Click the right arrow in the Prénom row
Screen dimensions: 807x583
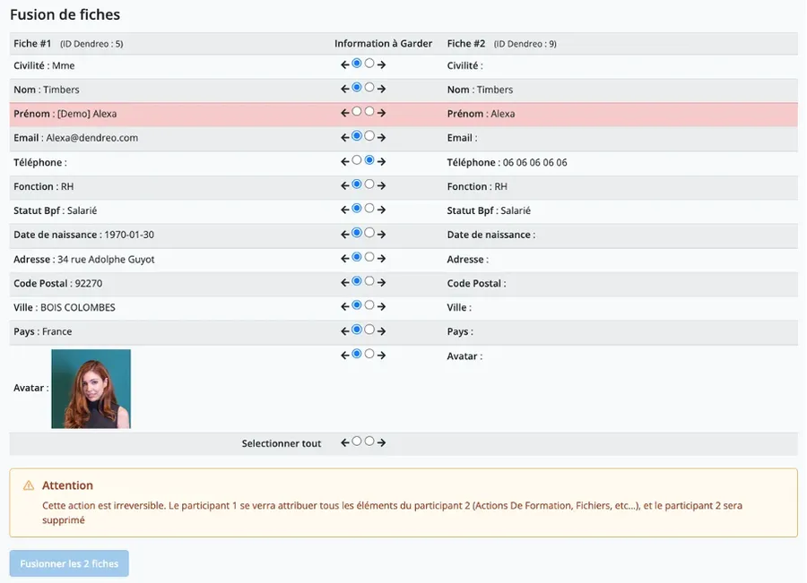(381, 113)
